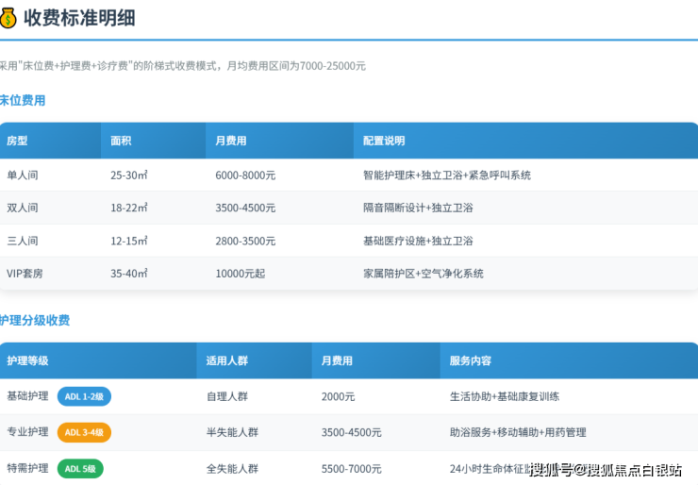Click the 服务内容 column header

471,360
